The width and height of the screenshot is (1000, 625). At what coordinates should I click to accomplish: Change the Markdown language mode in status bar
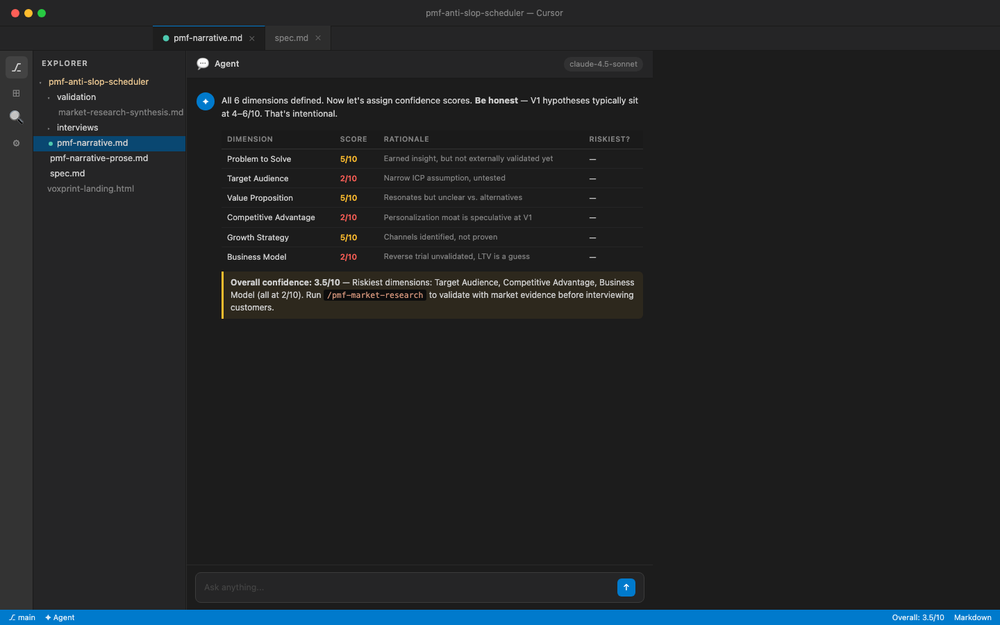[972, 617]
